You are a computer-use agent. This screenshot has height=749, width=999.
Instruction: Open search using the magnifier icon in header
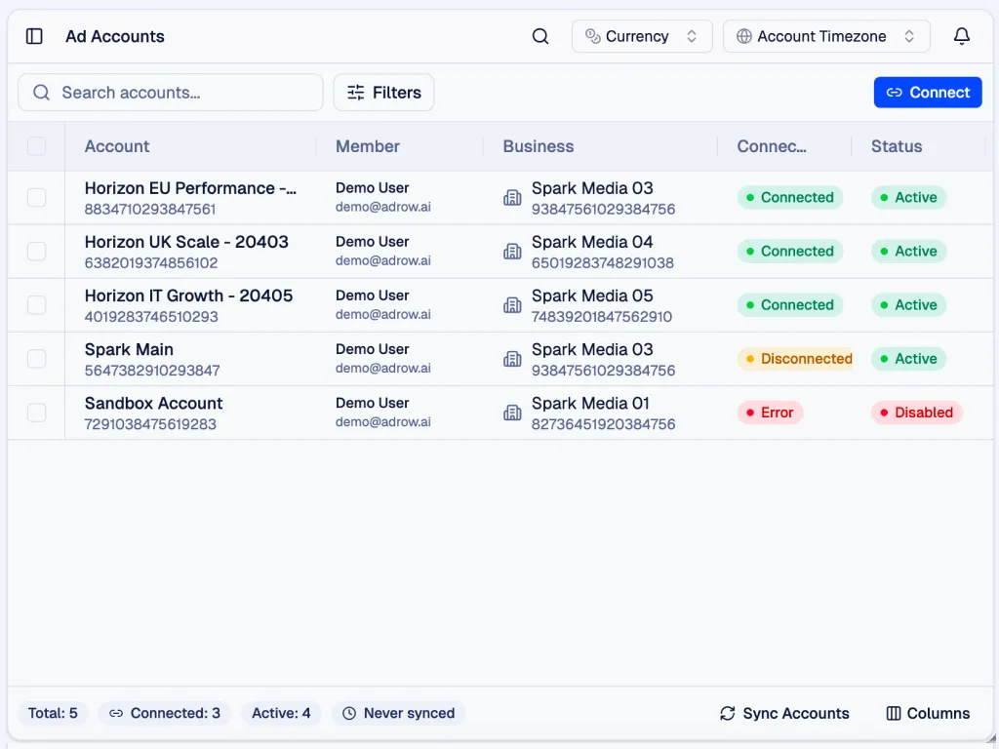(x=540, y=36)
